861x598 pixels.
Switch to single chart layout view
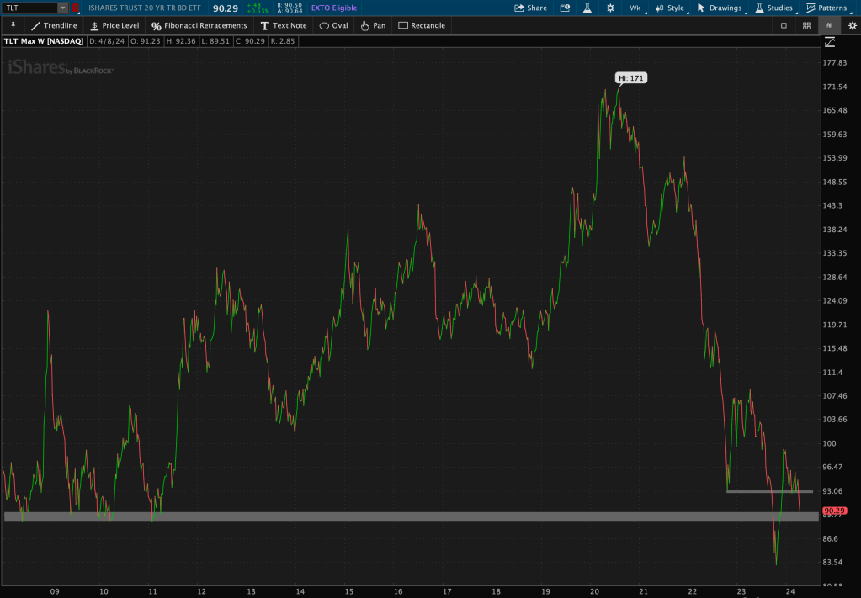784,25
